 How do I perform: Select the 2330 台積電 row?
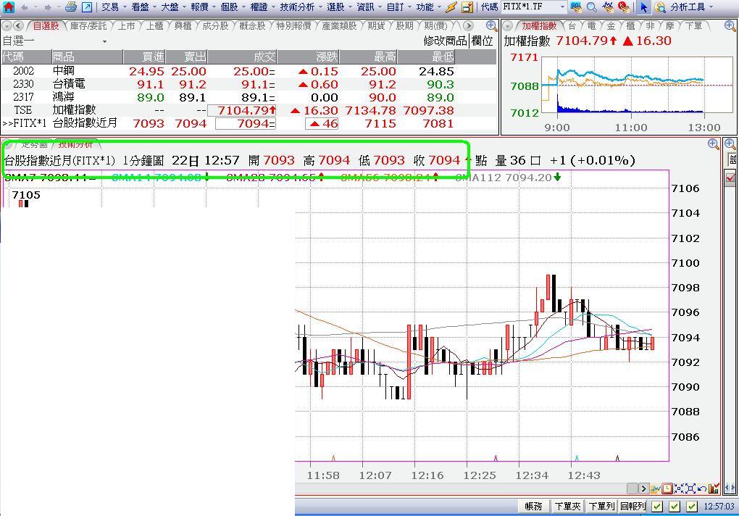(249, 84)
